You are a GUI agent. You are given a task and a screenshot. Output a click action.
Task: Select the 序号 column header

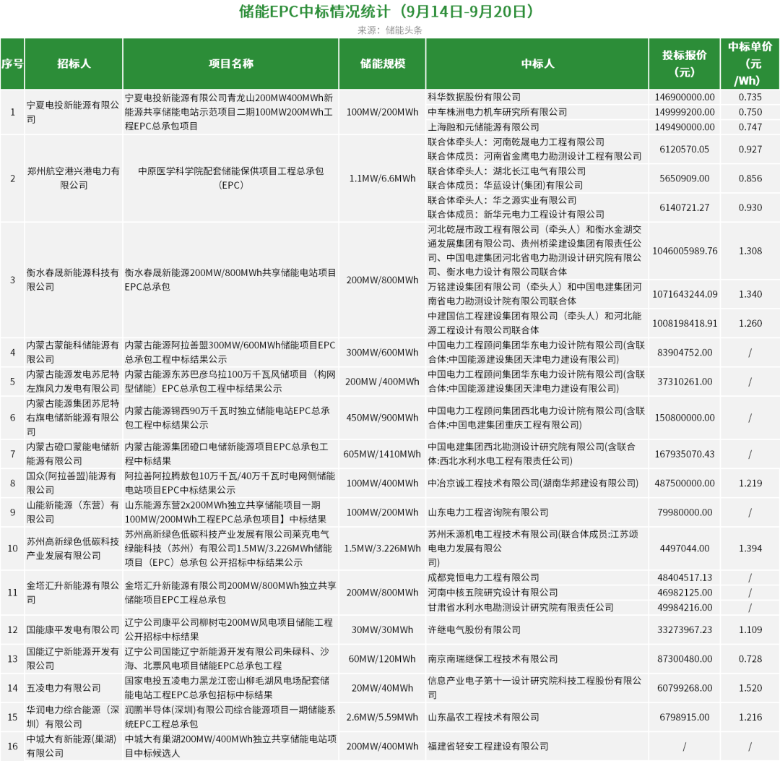tap(12, 64)
